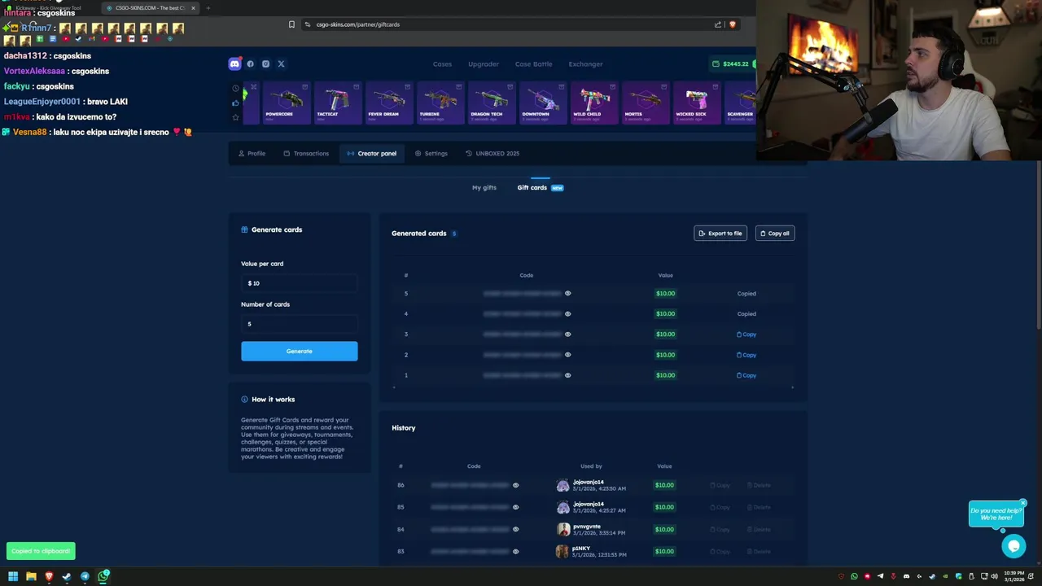The image size is (1042, 586).
Task: Close the 'Do you need help?' popup
Action: 1023,503
